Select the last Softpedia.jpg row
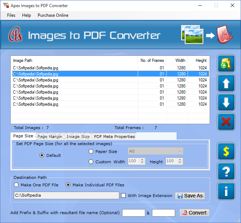This screenshot has height=223, width=241. tap(110, 104)
